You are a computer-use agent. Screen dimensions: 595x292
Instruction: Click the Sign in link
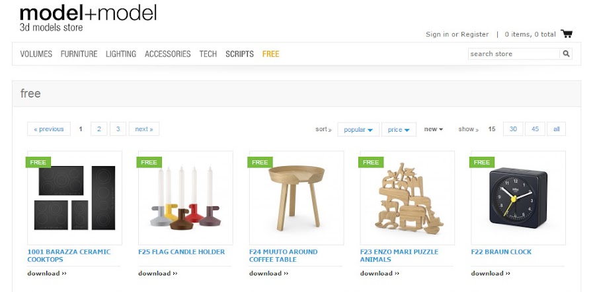pyautogui.click(x=438, y=34)
